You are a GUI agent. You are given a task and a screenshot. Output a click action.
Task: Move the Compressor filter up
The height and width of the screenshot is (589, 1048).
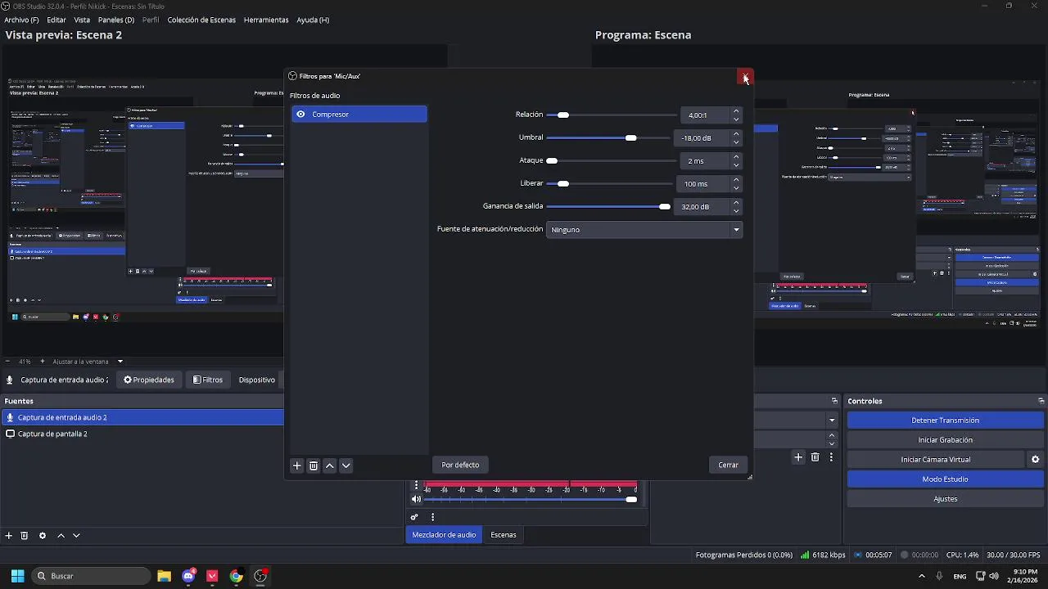click(330, 465)
